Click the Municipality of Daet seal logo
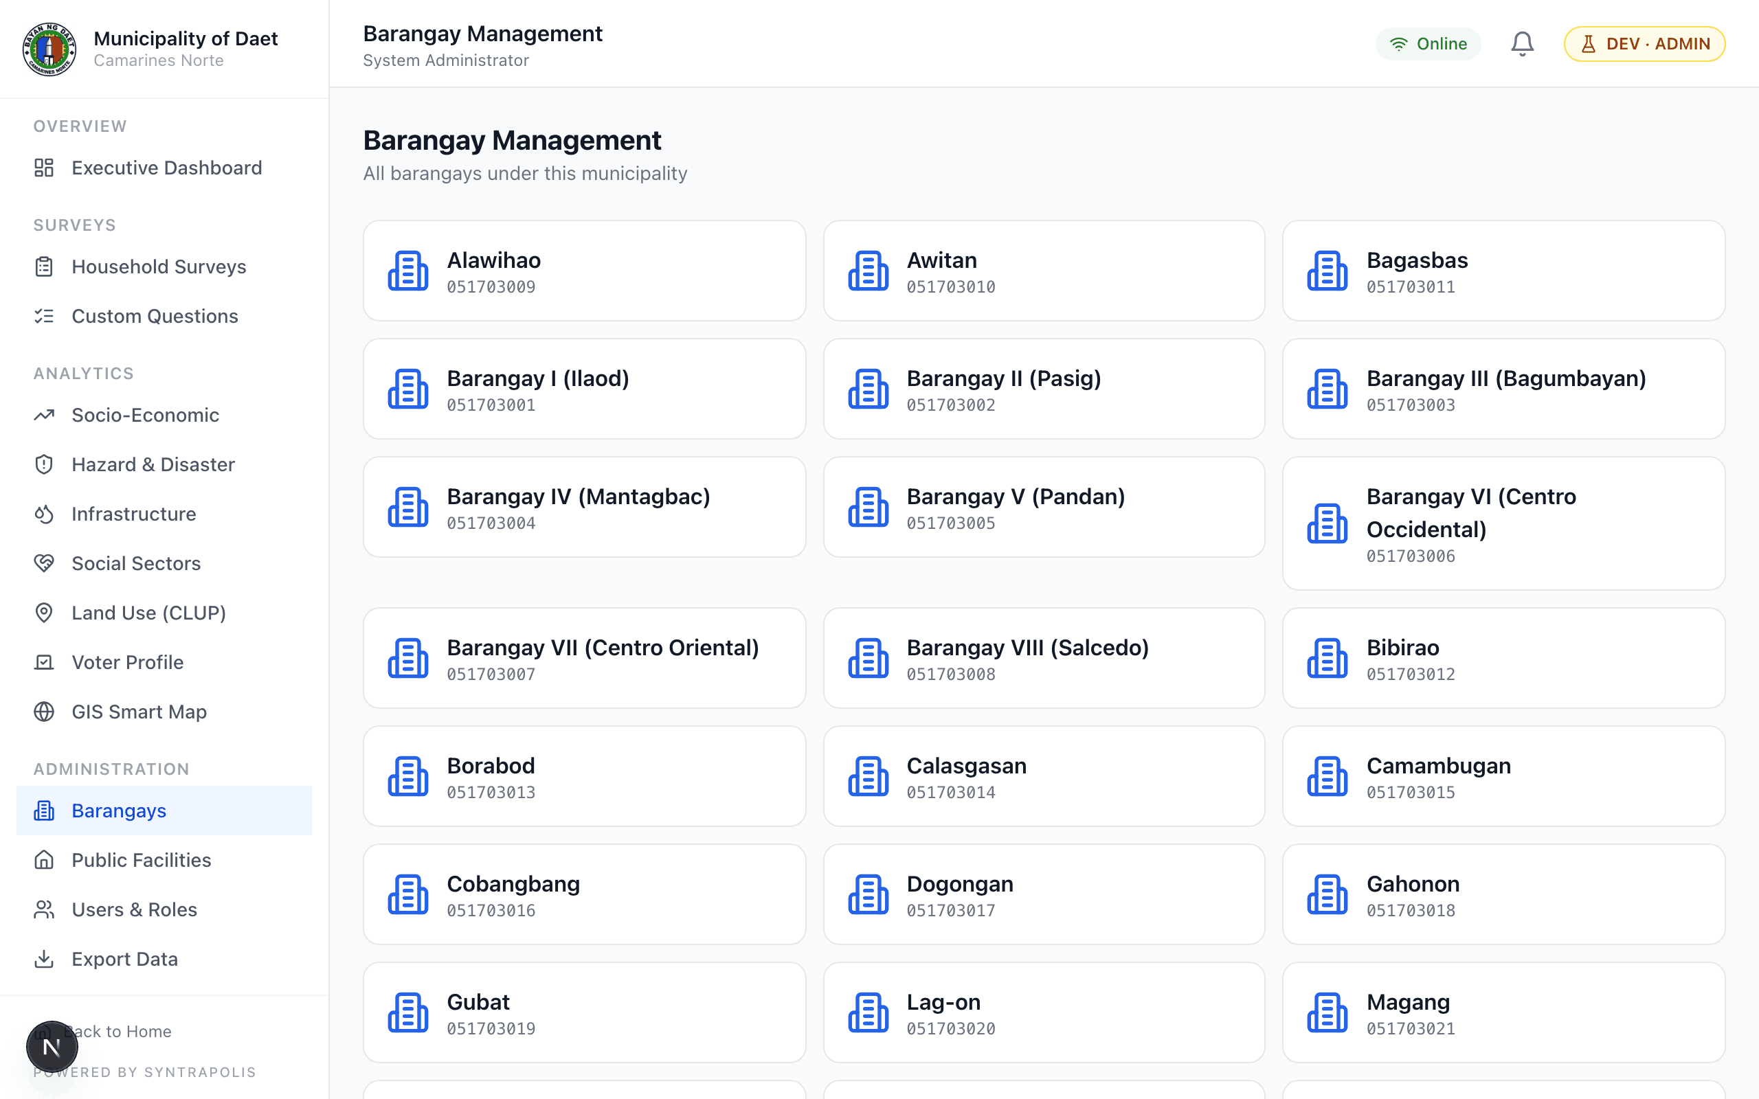The width and height of the screenshot is (1759, 1099). (x=49, y=49)
